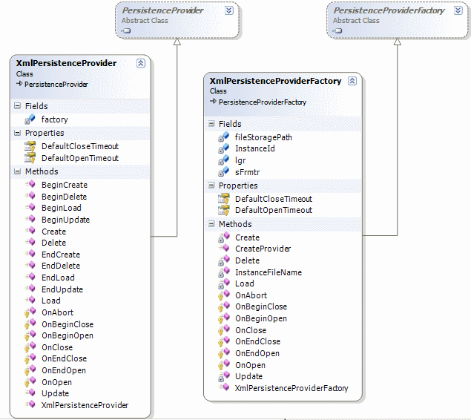The height and width of the screenshot is (420, 471).
Task: Click the fileStoragePath field icon
Action: tap(223, 137)
